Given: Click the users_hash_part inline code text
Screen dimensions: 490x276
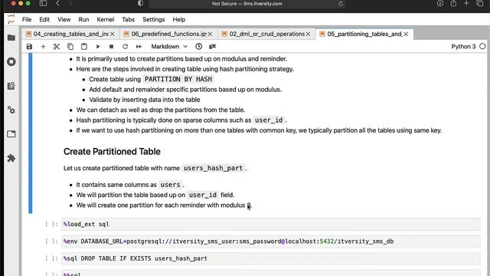Looking at the screenshot, I should 213,168.
